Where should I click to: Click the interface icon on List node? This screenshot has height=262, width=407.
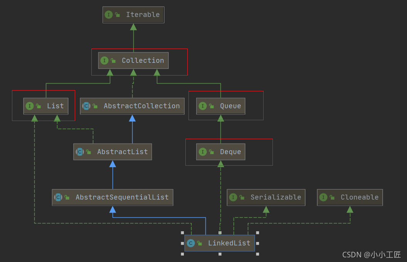click(30, 106)
